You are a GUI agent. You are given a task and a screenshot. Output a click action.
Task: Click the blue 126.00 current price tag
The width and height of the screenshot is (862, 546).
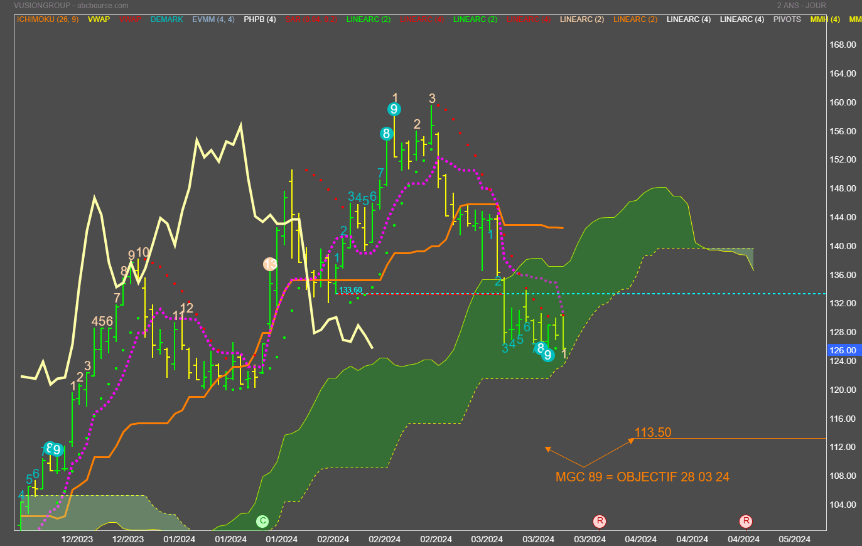(843, 350)
